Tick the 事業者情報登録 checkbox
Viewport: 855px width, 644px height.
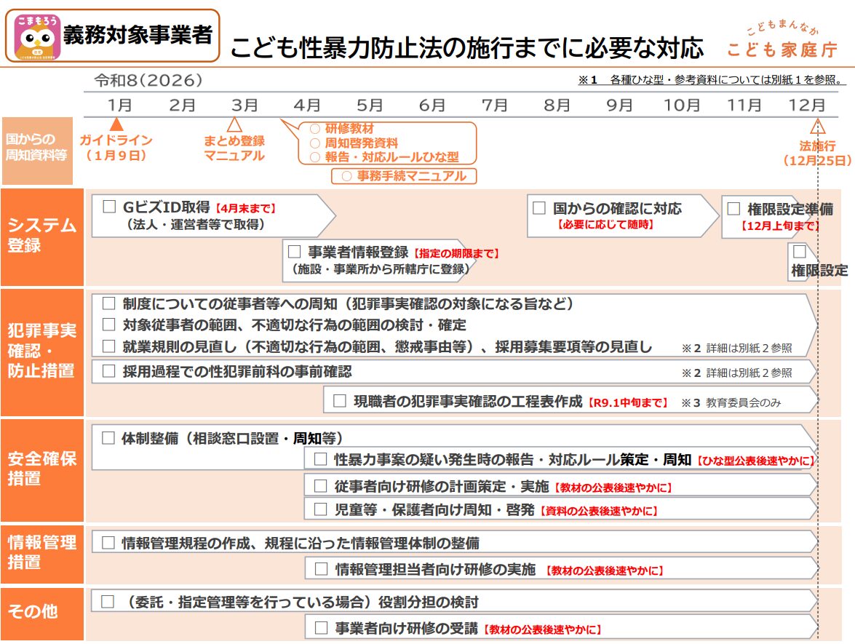click(x=295, y=252)
